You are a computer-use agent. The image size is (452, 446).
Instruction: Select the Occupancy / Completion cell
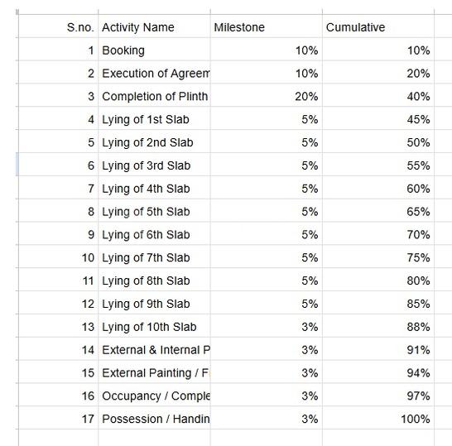[x=154, y=395]
